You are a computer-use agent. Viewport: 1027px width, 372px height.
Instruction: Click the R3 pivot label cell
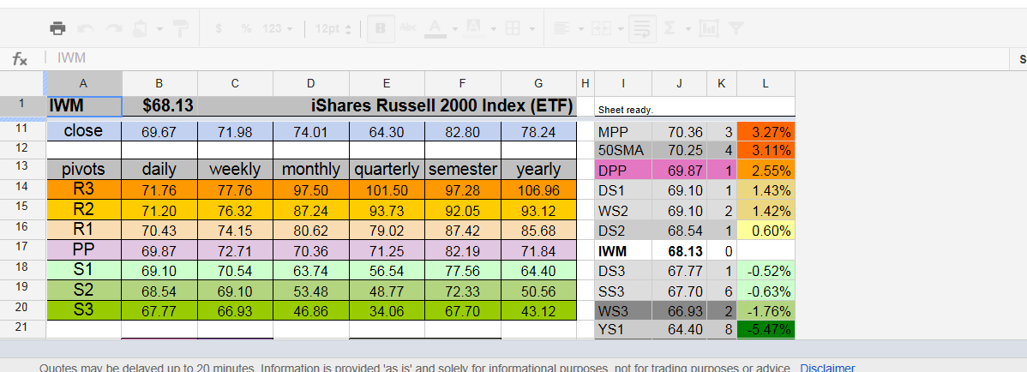click(84, 190)
